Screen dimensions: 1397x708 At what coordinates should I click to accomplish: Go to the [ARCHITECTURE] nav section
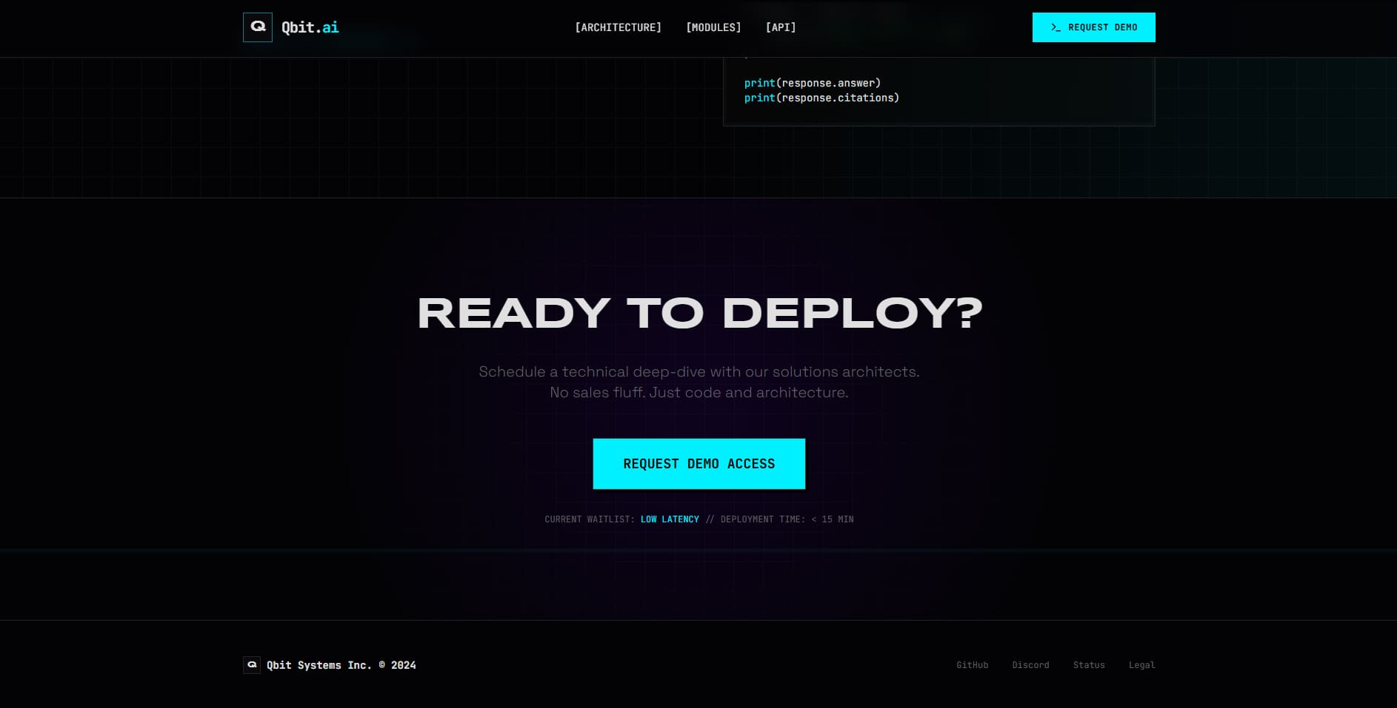coord(618,27)
